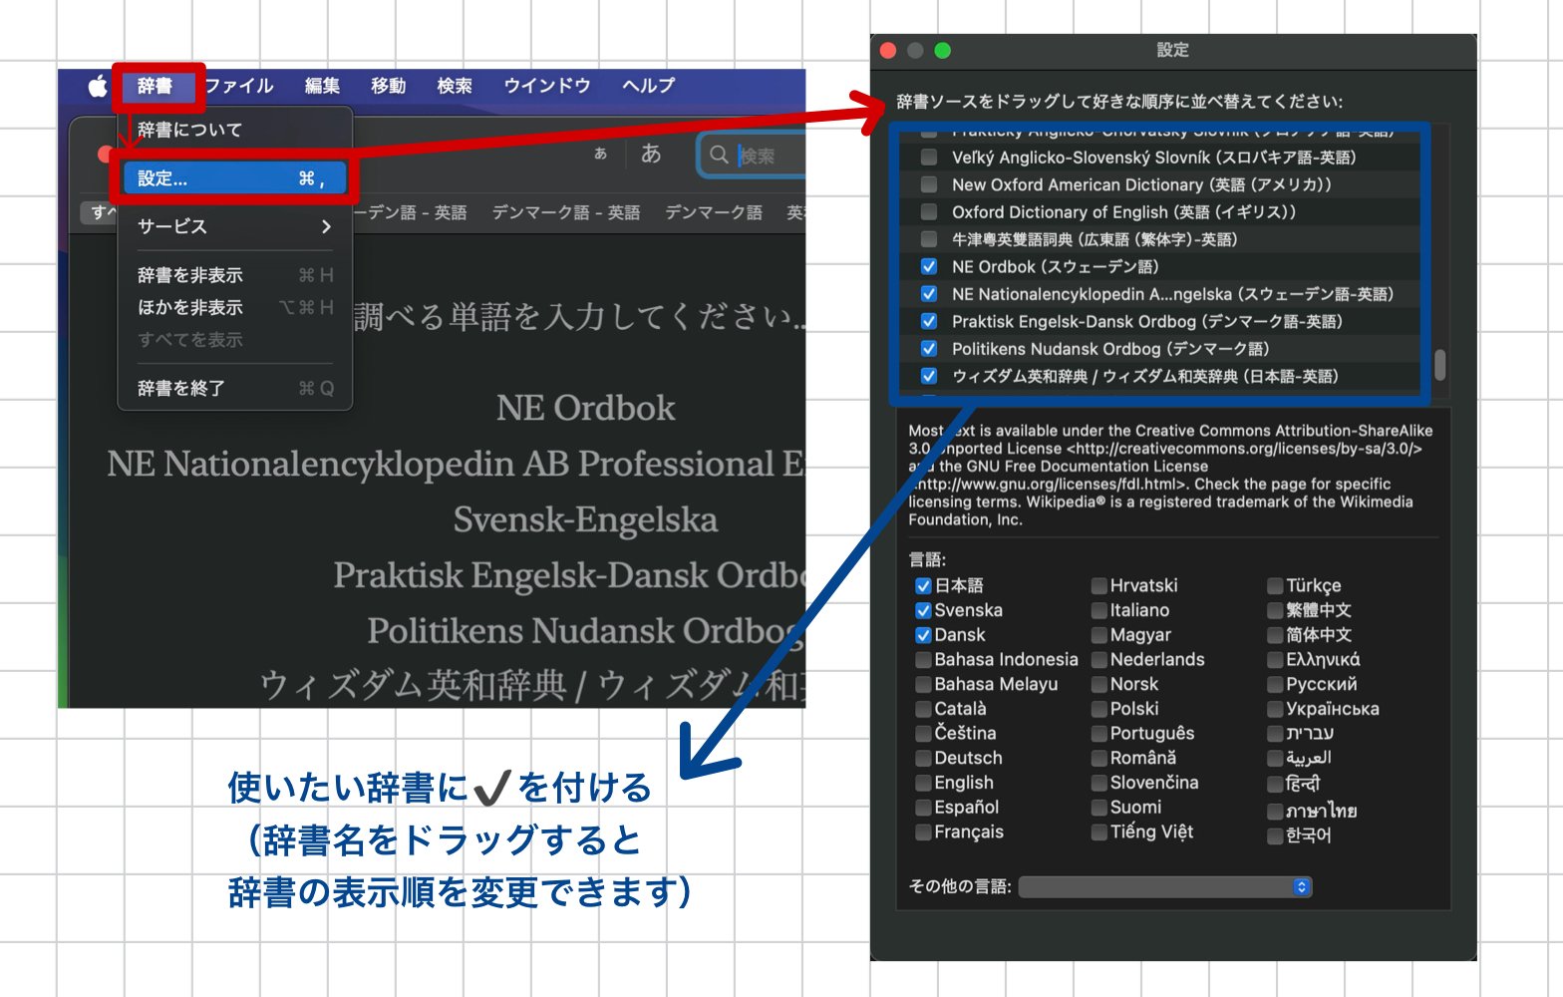Check English language checkbox
1563x997 pixels.
[923, 783]
